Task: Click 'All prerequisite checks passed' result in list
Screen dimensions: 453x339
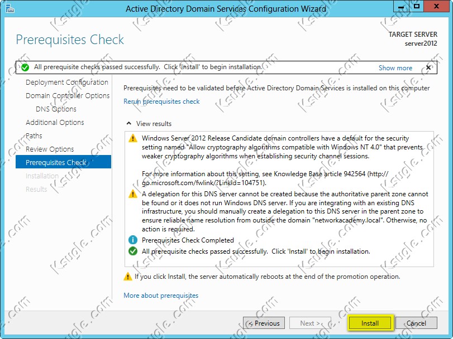Action: coord(256,251)
